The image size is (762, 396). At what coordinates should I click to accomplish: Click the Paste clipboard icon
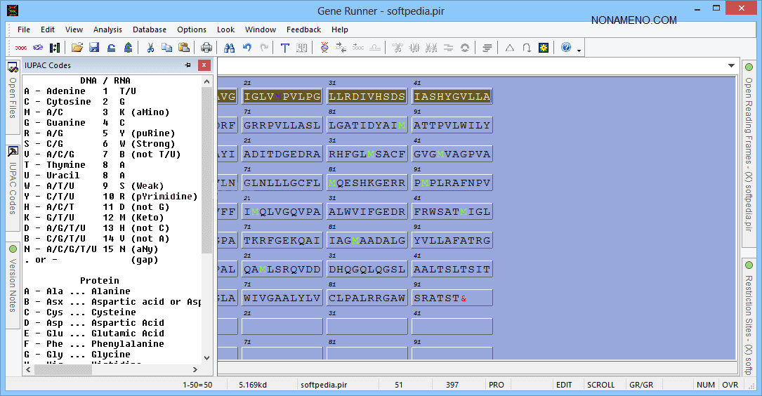pyautogui.click(x=183, y=48)
